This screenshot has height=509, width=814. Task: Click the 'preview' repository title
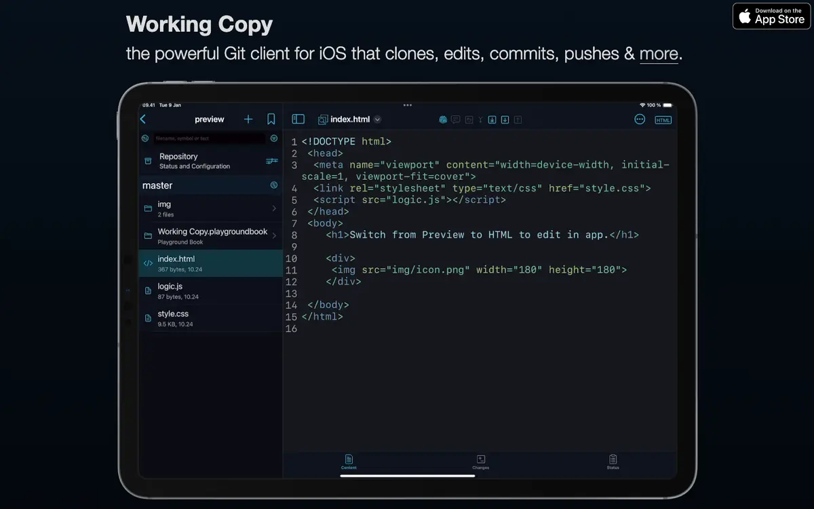[x=209, y=119]
